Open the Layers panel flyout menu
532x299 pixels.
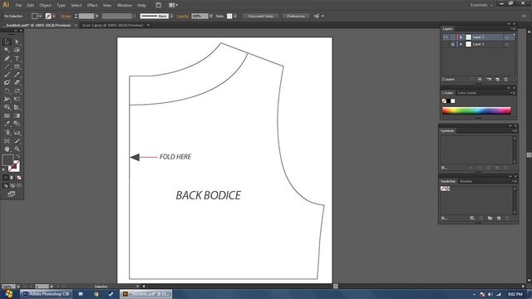514,29
